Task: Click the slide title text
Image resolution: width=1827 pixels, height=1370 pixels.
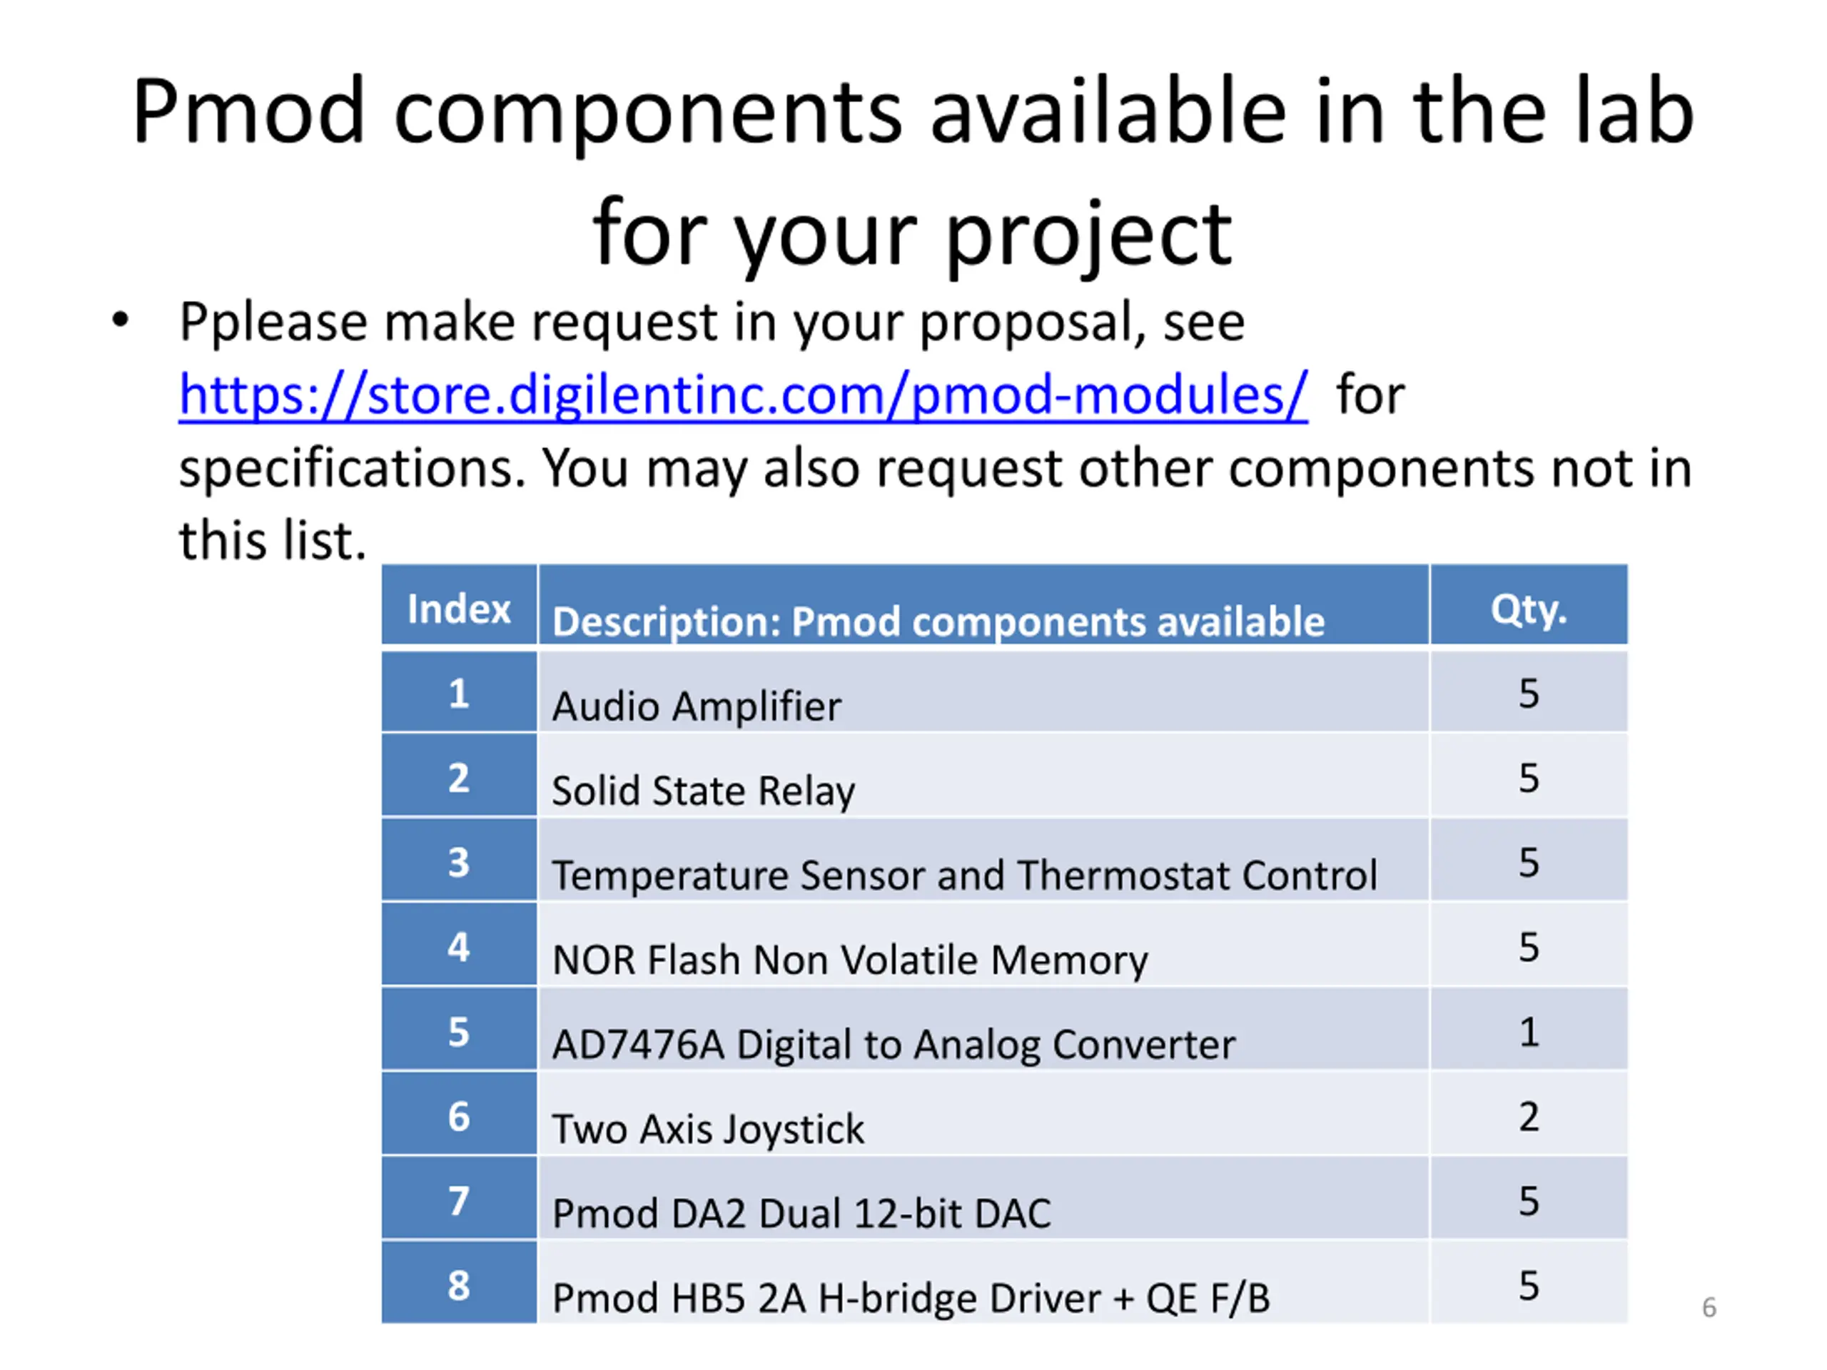Action: (x=913, y=171)
